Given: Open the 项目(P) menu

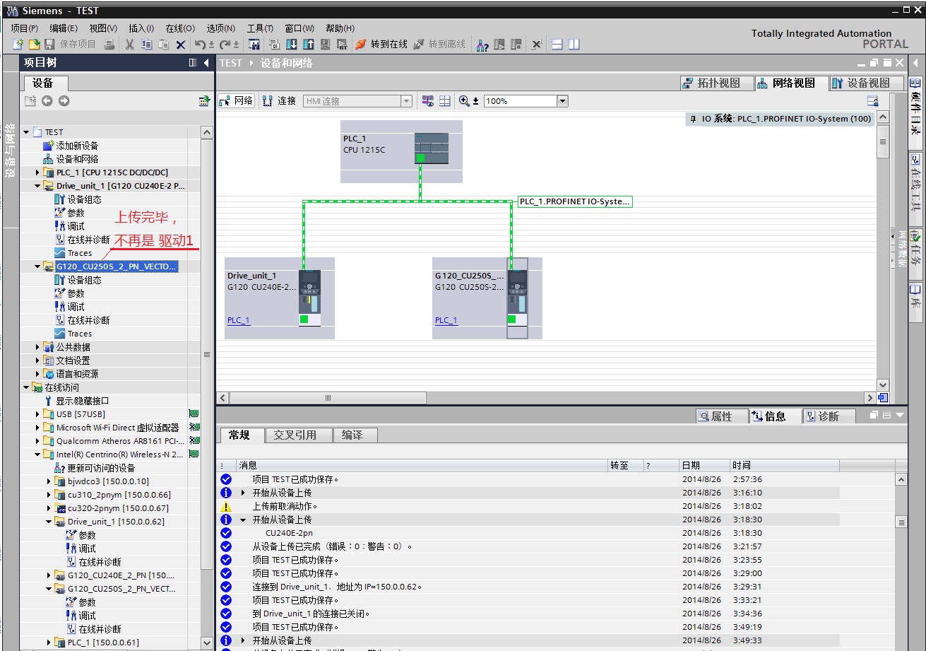Looking at the screenshot, I should pyautogui.click(x=25, y=28).
